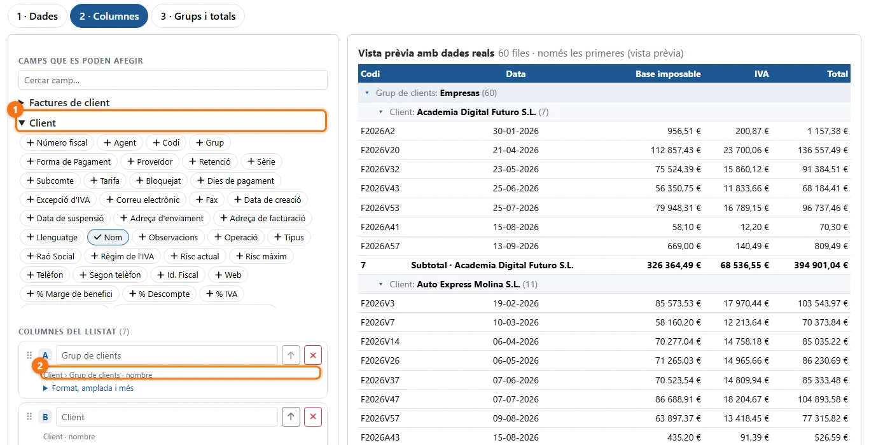Click the date 19-02-2026 in preview
Image resolution: width=869 pixels, height=445 pixels.
[516, 303]
